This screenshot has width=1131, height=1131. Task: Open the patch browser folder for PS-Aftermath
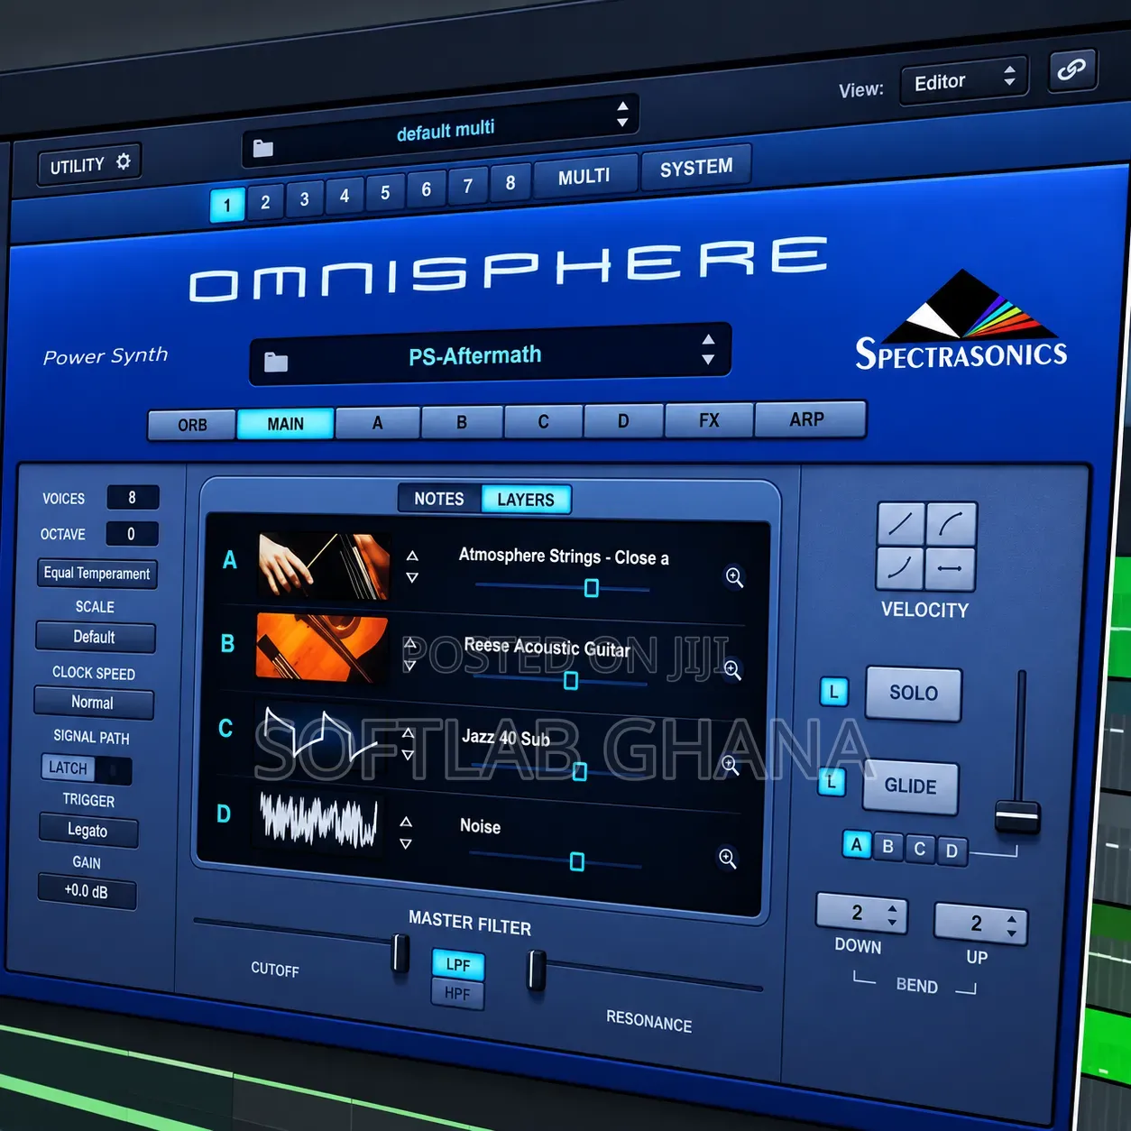tap(276, 363)
